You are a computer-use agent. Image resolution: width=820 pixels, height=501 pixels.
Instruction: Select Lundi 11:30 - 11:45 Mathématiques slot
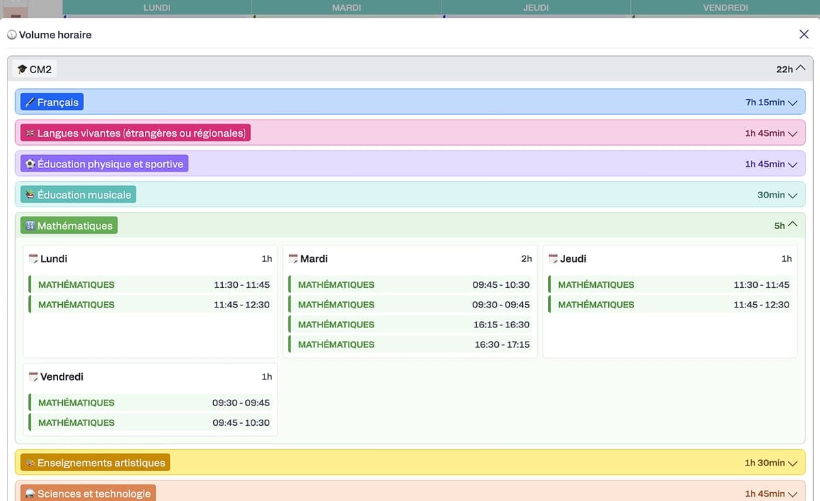point(150,285)
